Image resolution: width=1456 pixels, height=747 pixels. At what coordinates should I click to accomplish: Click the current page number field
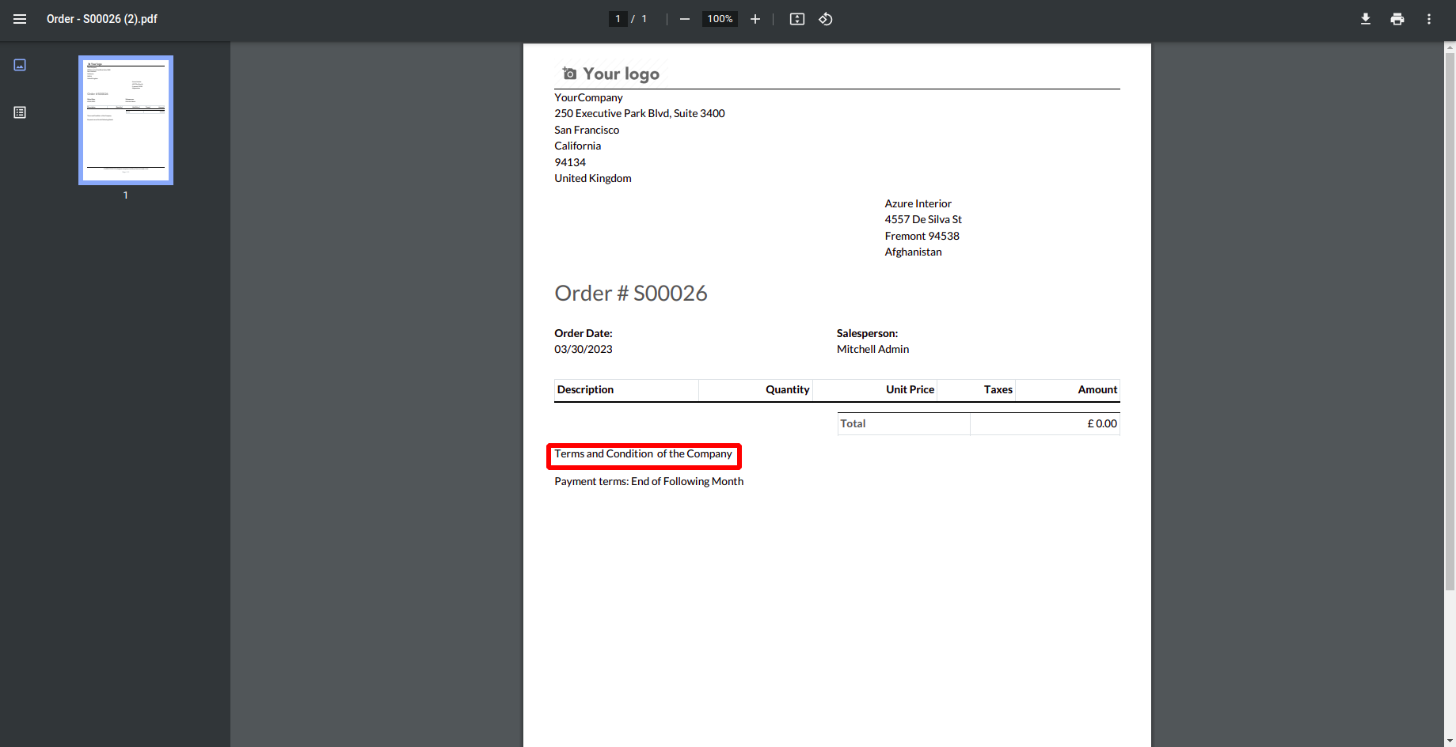pyautogui.click(x=618, y=19)
